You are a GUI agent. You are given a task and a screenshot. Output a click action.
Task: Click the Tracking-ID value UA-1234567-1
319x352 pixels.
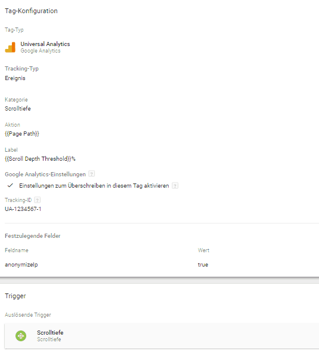[x=23, y=209]
